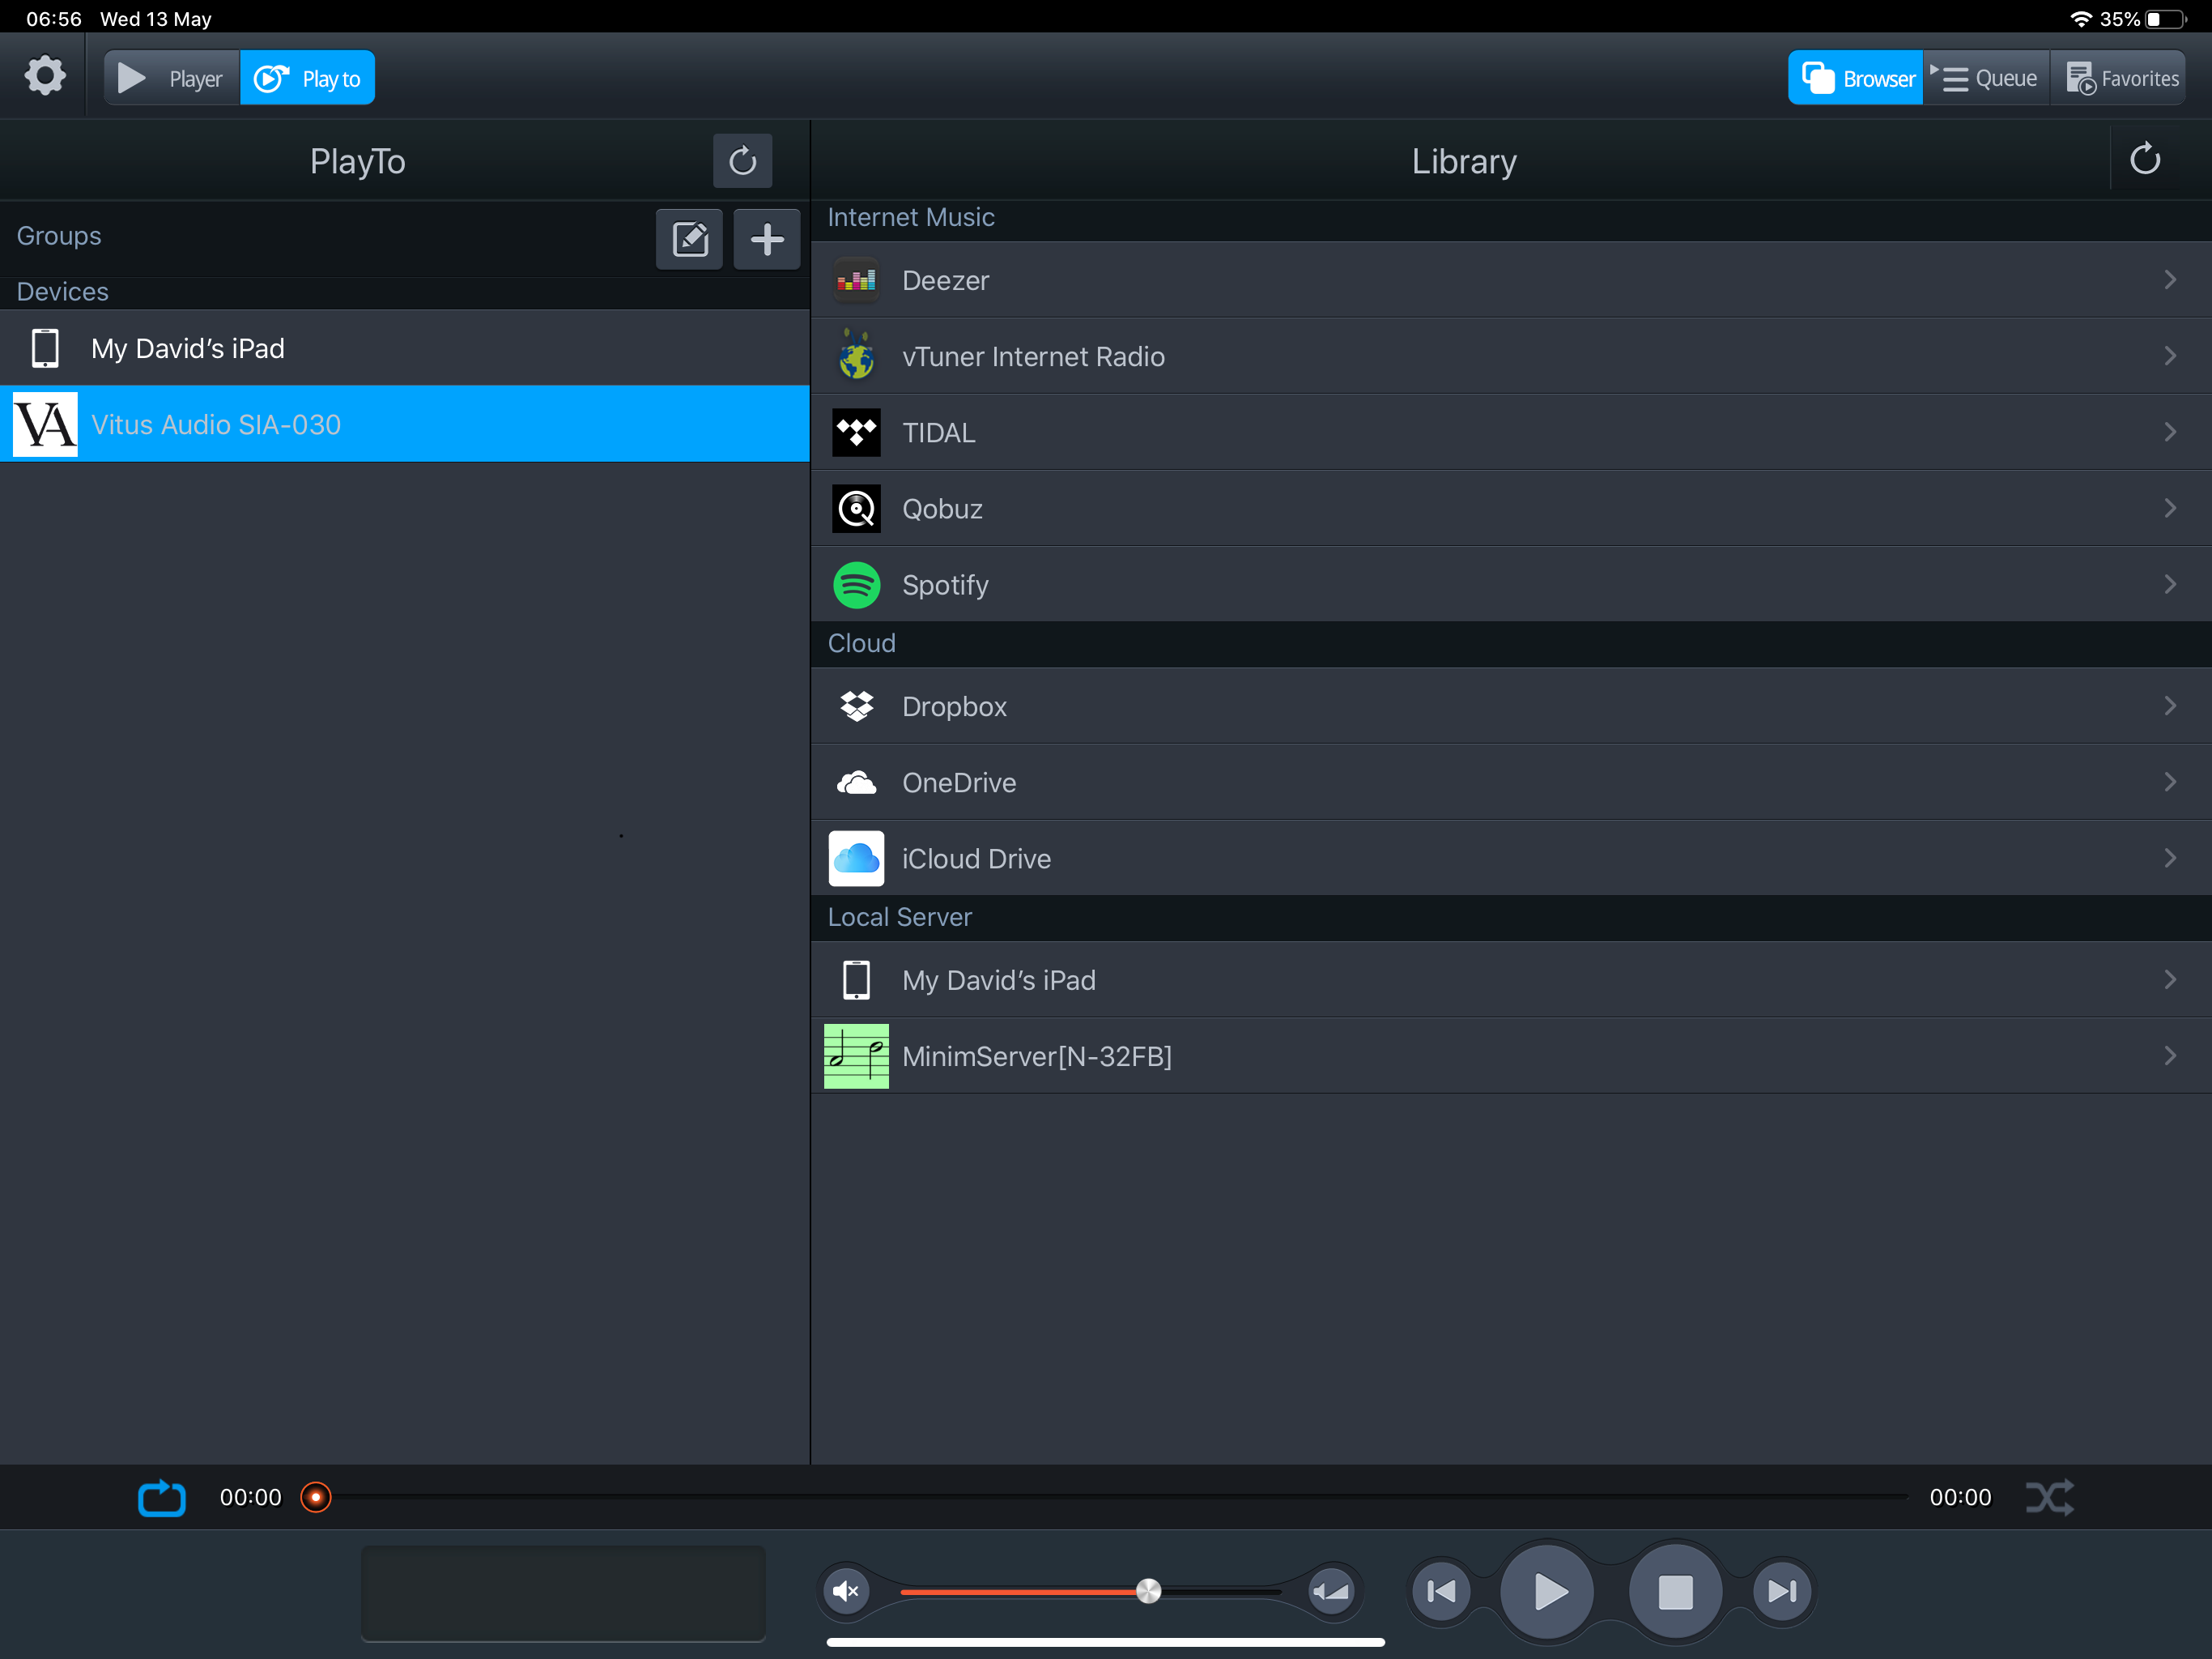Open the settings gear icon
2212x1659 pixels.
44,76
